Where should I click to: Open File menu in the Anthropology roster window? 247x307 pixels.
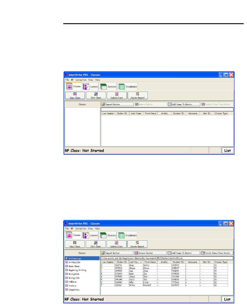pos(67,228)
